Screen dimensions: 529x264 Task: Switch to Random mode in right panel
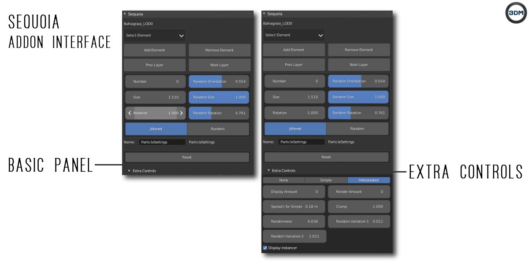(358, 128)
